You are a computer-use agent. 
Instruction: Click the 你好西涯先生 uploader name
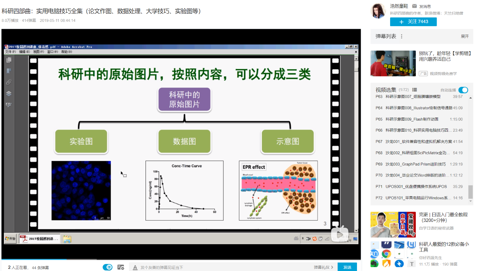[x=430, y=258]
